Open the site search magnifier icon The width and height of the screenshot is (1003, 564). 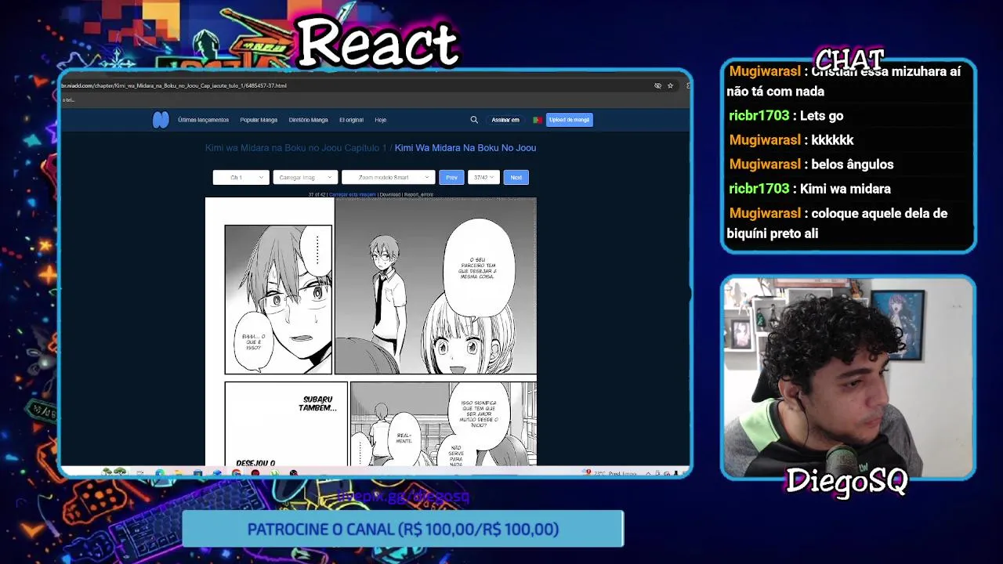pos(474,120)
